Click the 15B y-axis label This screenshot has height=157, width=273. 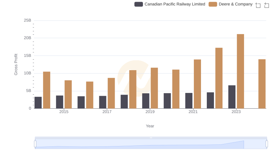(28, 56)
